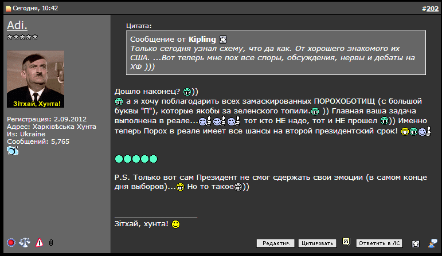Open the Adi. user profile link
Image resolution: width=442 pixels, height=256 pixels.
point(17,25)
